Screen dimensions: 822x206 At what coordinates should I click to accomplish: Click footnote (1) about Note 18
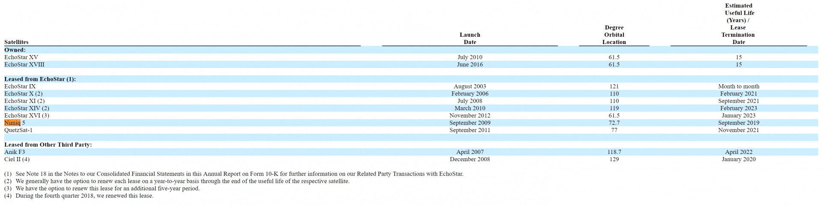coord(234,174)
